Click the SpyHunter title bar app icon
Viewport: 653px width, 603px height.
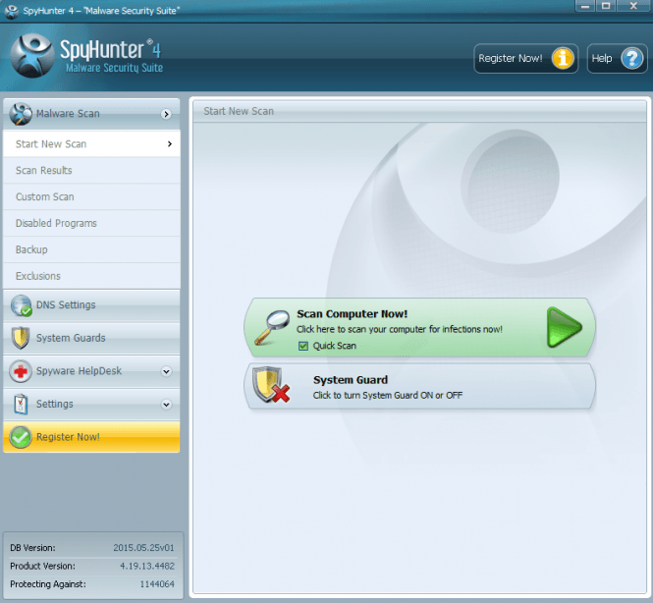pyautogui.click(x=11, y=11)
